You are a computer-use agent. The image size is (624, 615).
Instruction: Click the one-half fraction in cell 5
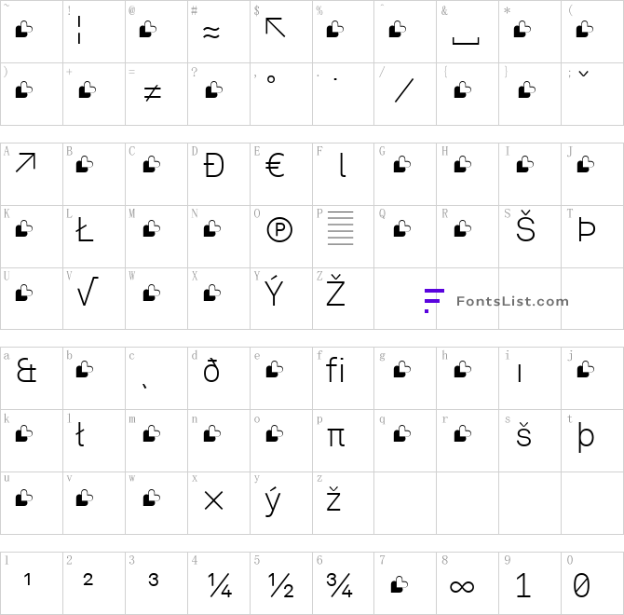coord(281,585)
